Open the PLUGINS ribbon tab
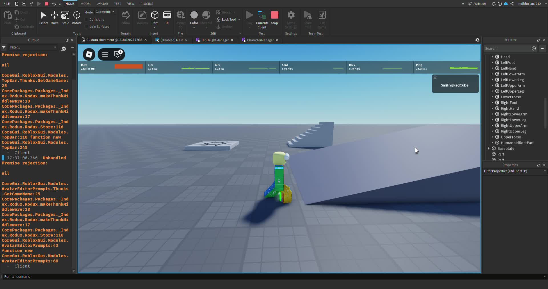548x289 pixels. pos(147,4)
